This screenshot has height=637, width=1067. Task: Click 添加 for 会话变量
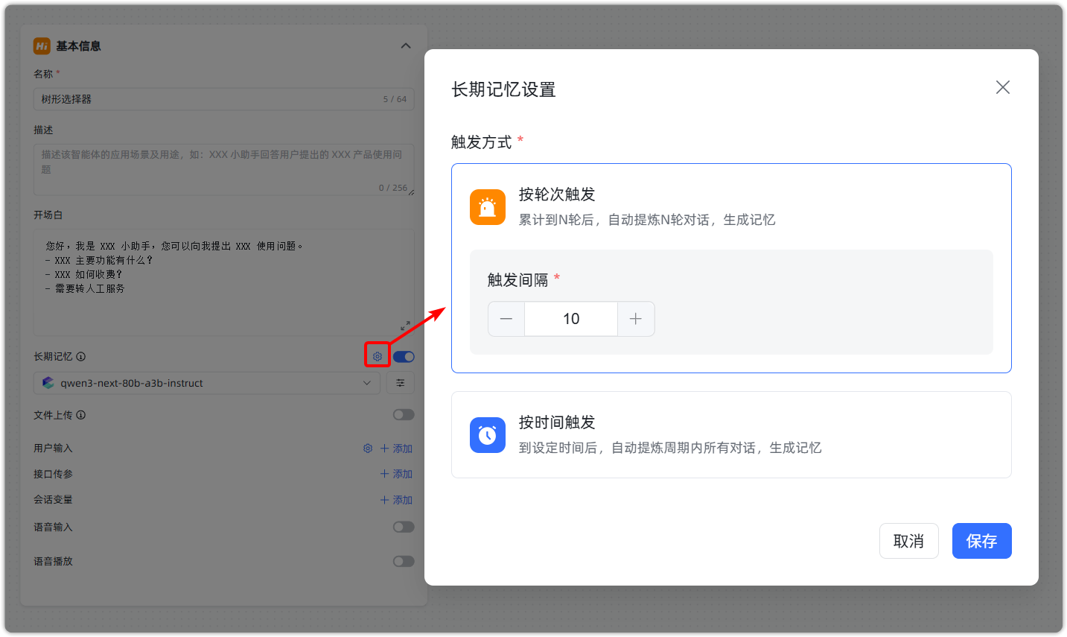tap(396, 500)
